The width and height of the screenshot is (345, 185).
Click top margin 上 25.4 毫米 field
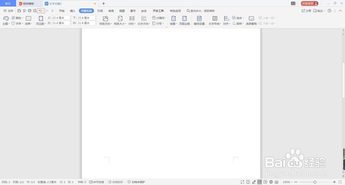(62, 18)
